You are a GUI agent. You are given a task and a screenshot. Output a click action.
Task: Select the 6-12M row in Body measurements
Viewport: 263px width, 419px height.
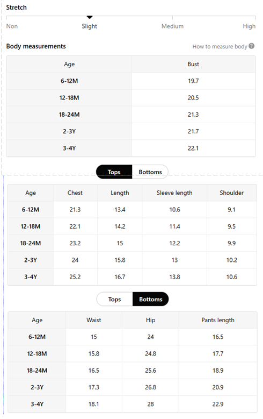point(131,81)
